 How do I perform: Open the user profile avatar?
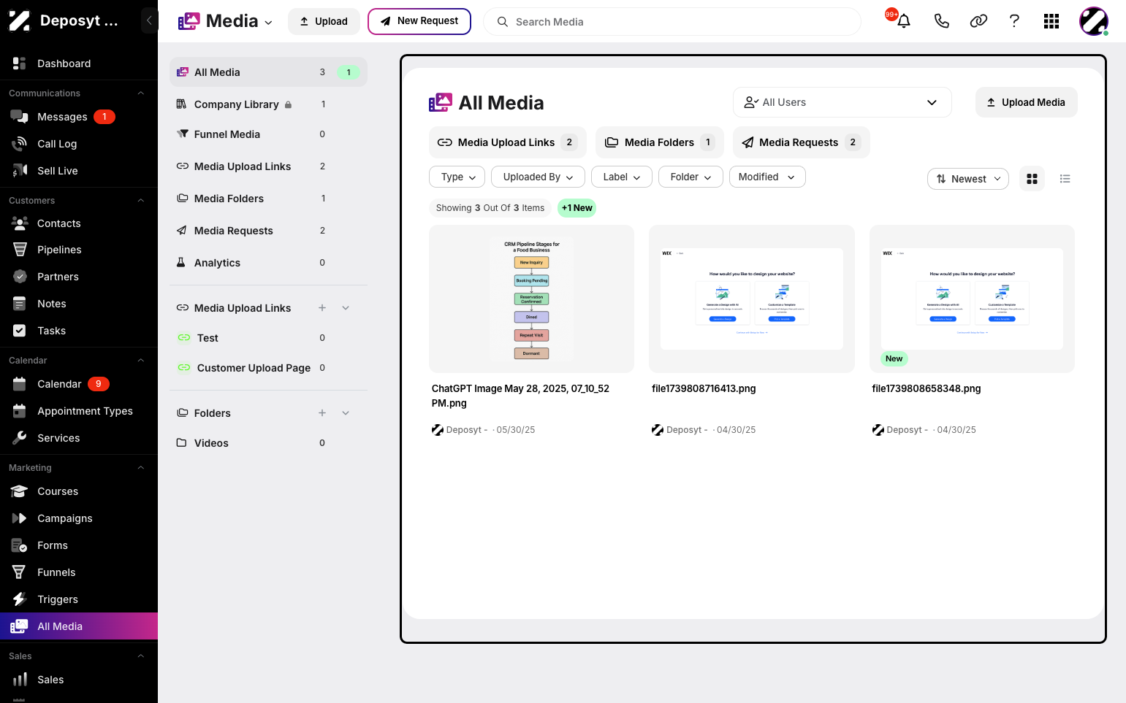[1094, 21]
